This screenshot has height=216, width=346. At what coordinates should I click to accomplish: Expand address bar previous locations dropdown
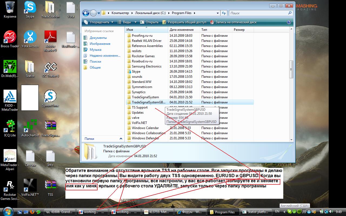coord(218,13)
